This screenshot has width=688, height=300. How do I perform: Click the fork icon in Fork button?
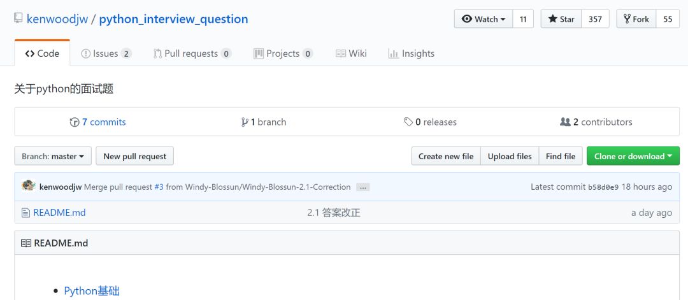tap(627, 19)
